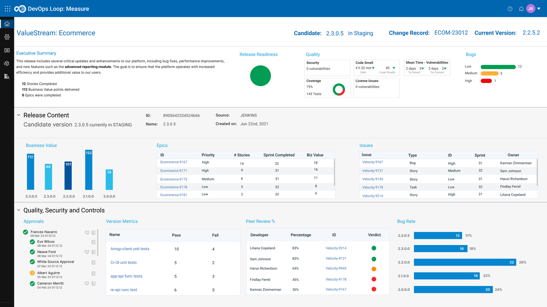
Task: Click the Home icon in sidebar
Action: (7, 24)
